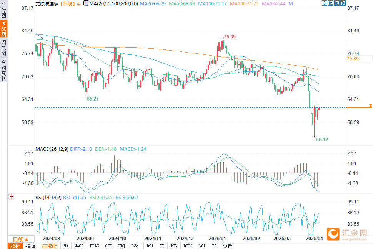373x249 pixels.
Task: Click the purple M label after MA0
Action: coord(291,4)
